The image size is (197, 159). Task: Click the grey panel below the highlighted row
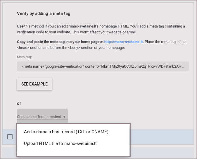coord(162,152)
